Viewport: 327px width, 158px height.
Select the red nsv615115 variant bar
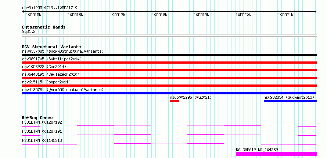pyautogui.click(x=169, y=86)
